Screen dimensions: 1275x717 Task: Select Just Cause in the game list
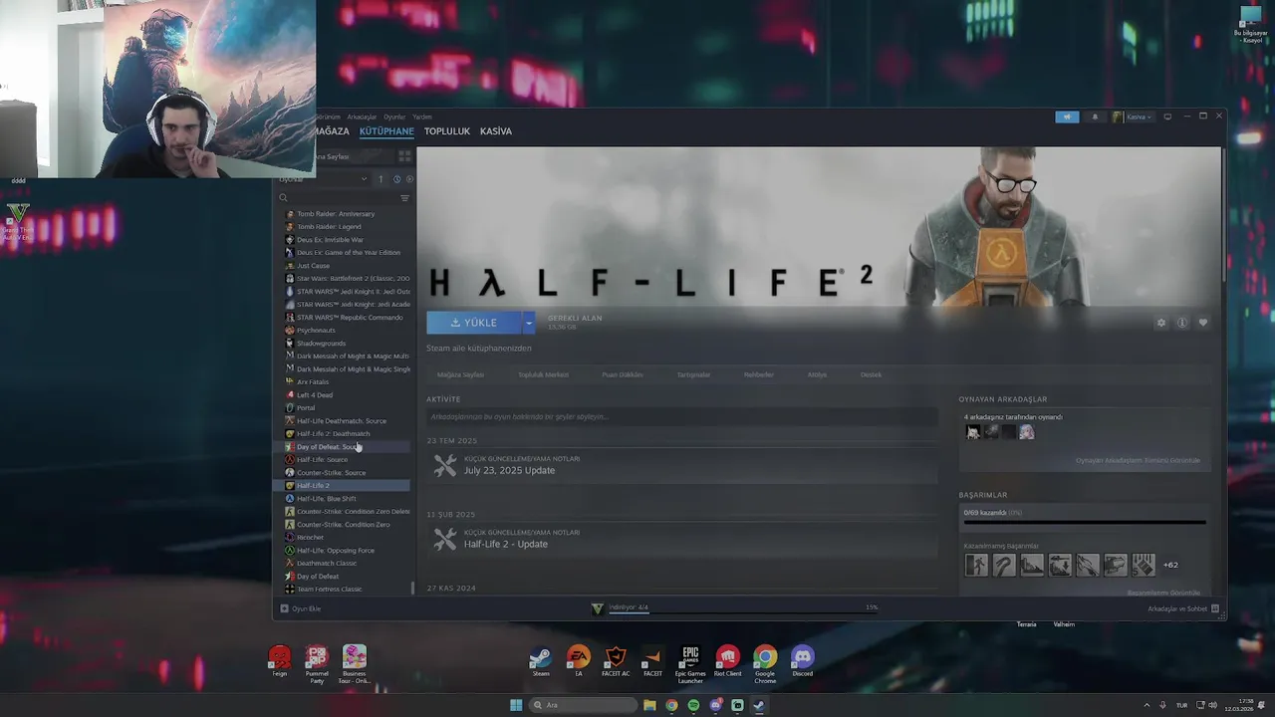313,266
